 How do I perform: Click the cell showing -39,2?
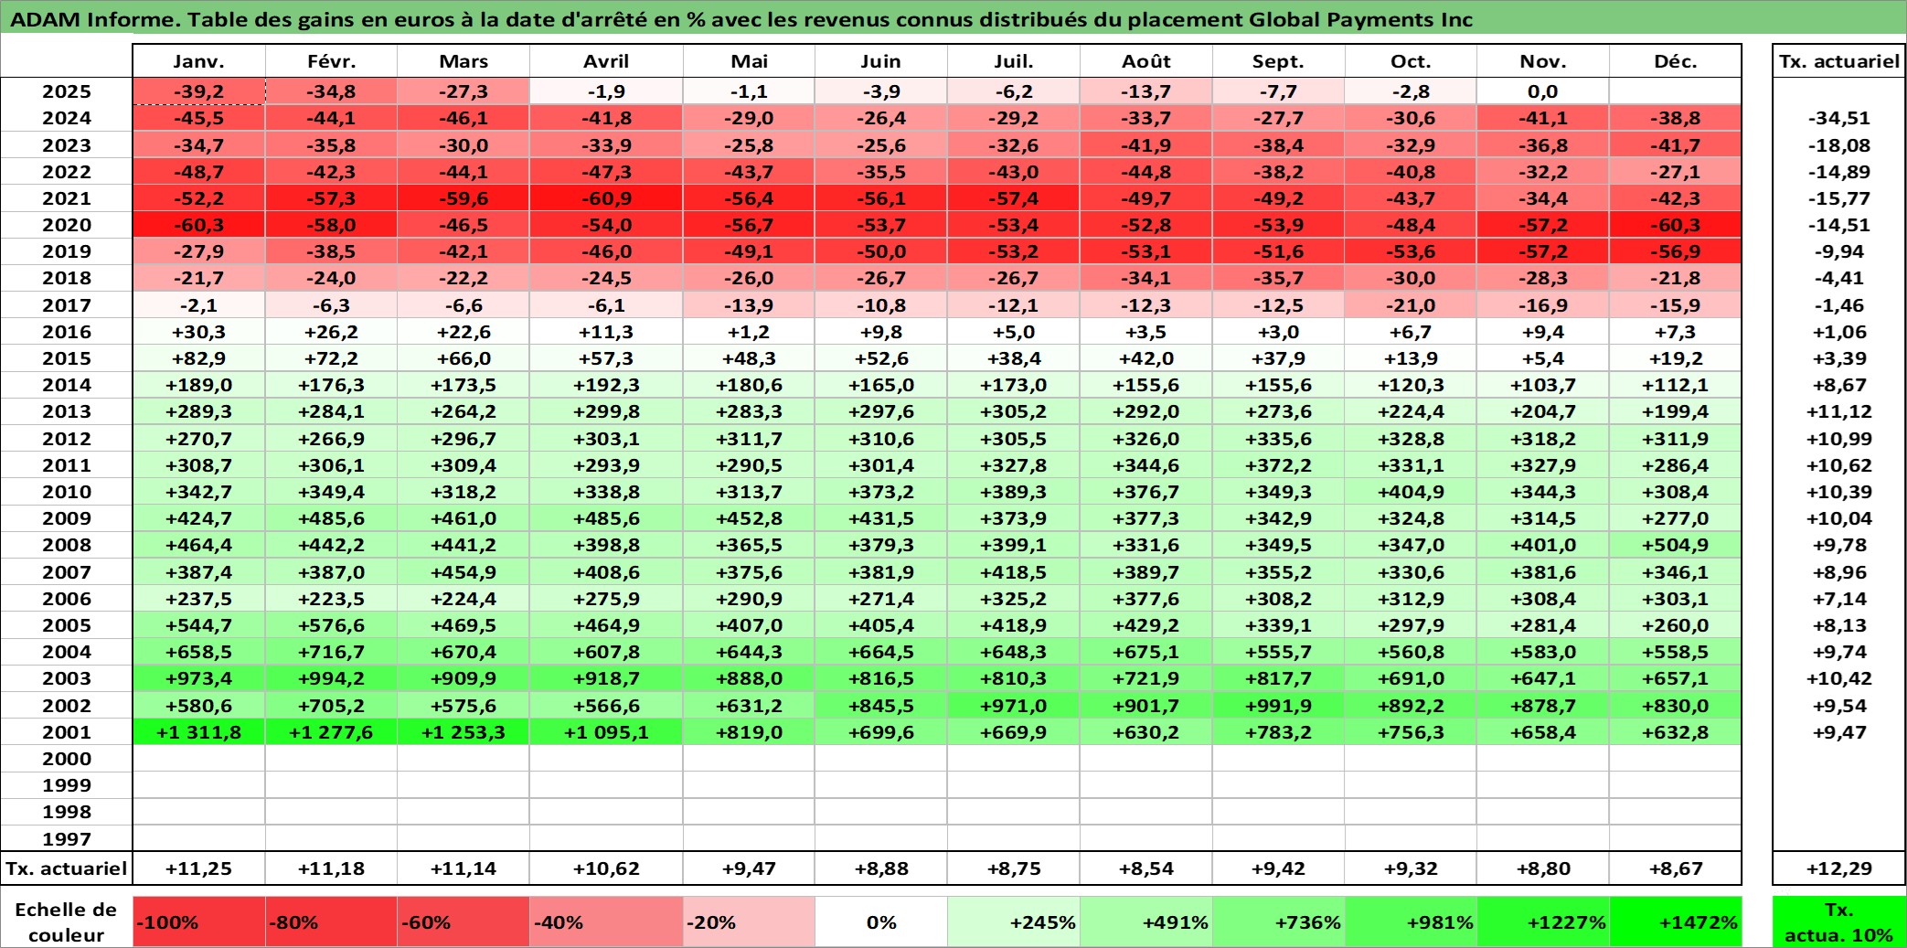tap(198, 91)
